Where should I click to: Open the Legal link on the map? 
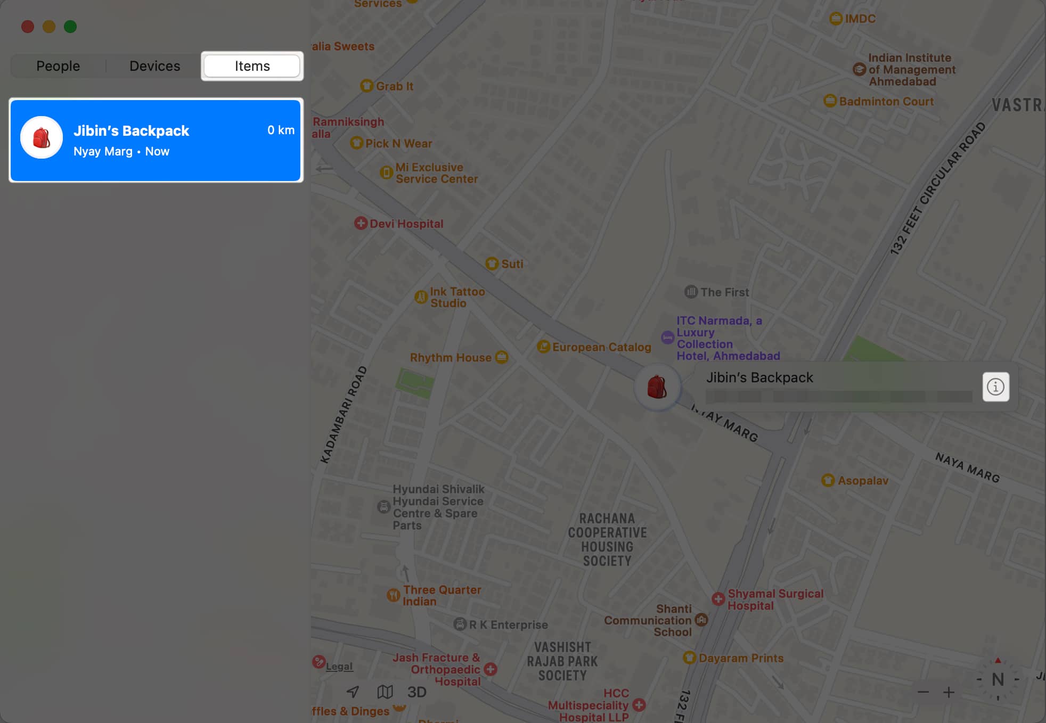tap(339, 666)
